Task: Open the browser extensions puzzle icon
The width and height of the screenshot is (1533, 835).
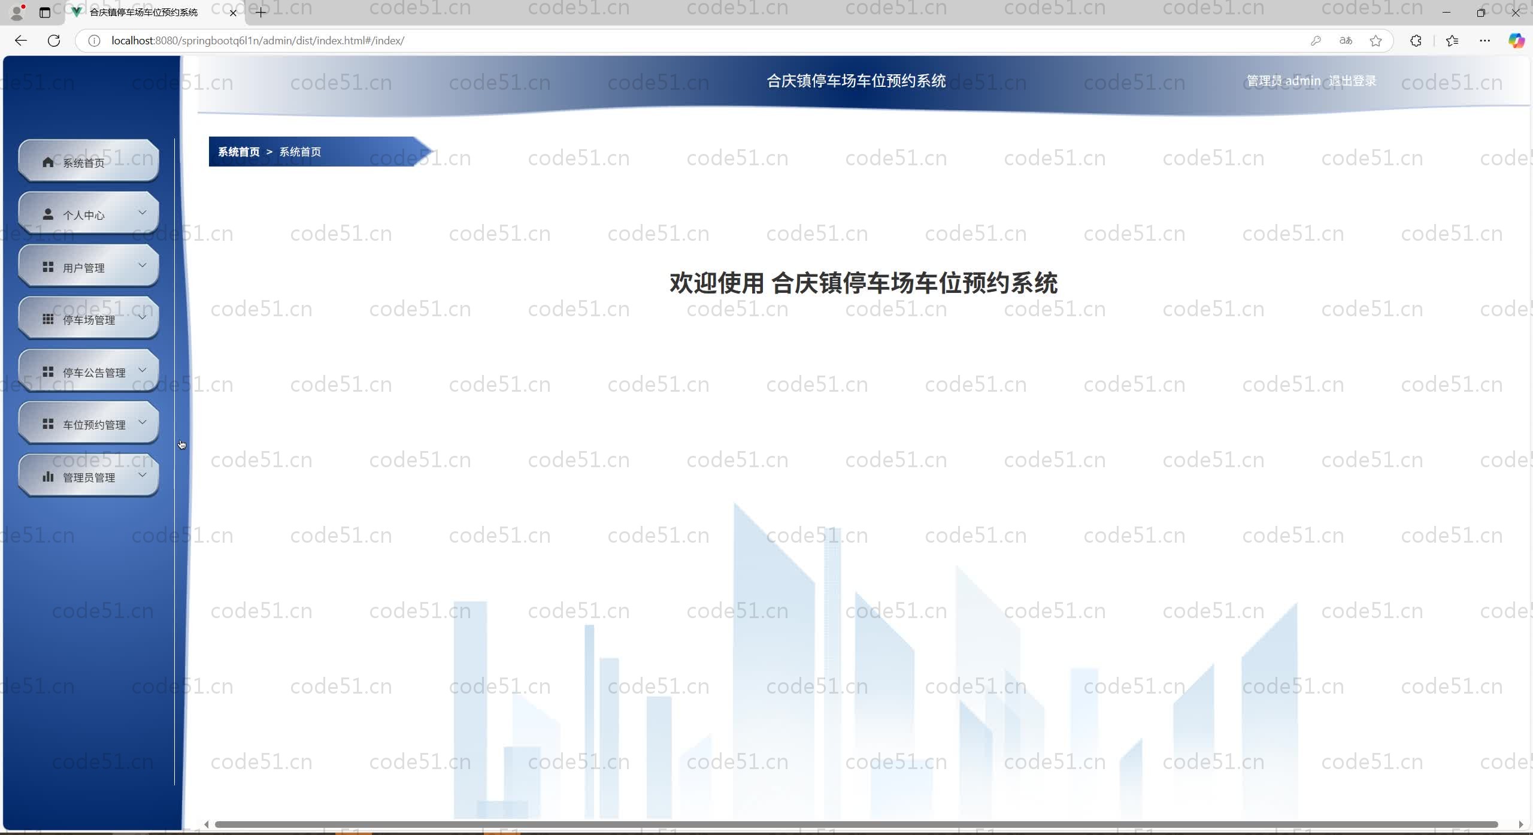Action: 1416,41
